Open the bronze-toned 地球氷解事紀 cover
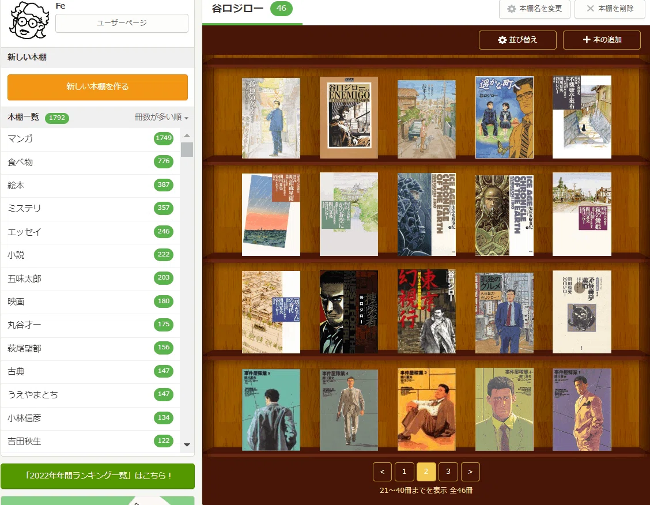 (x=504, y=215)
